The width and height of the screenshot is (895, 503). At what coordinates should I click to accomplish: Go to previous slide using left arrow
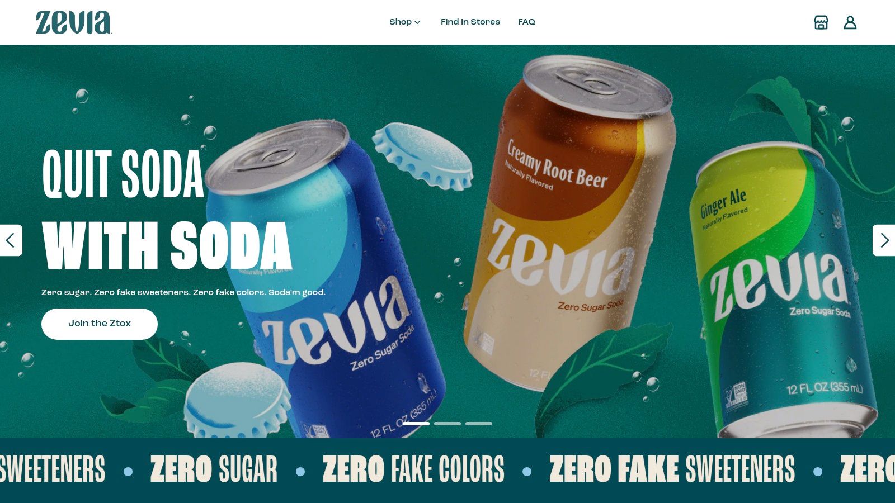pos(11,240)
